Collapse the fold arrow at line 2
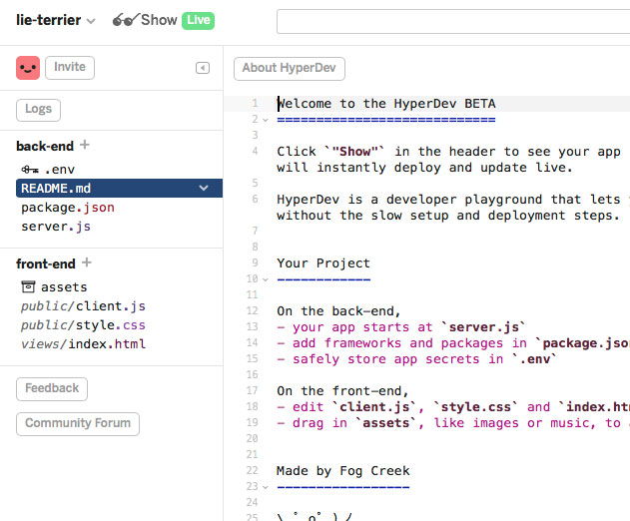This screenshot has height=521, width=630. pos(266,120)
